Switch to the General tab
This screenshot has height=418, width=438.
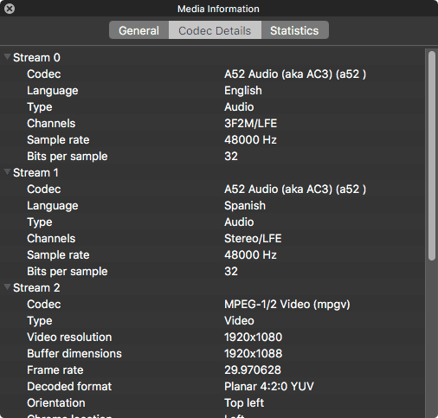pos(138,30)
